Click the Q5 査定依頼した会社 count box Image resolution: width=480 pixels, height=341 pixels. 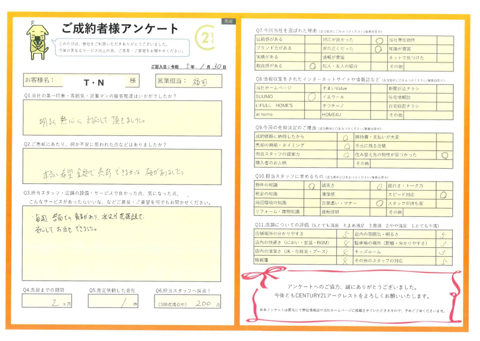point(115,301)
